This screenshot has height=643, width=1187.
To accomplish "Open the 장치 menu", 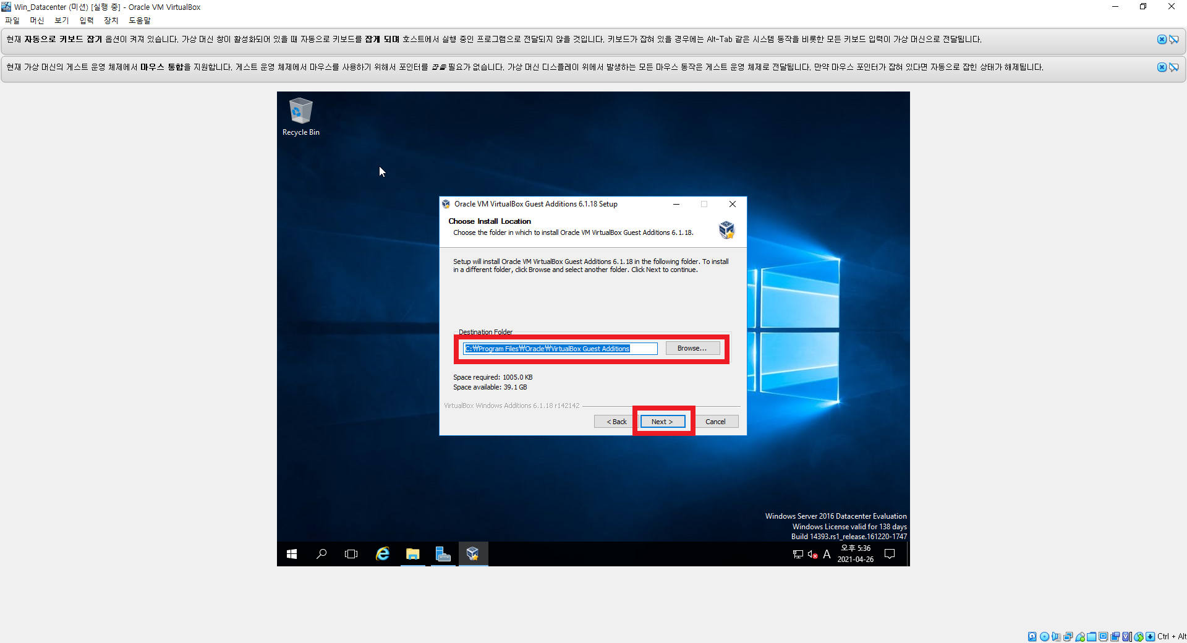I will (x=111, y=20).
